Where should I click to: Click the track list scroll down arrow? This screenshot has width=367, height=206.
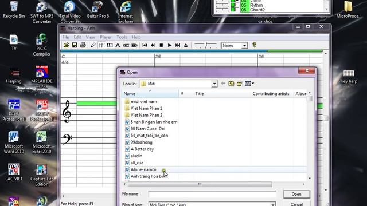click(x=327, y=9)
